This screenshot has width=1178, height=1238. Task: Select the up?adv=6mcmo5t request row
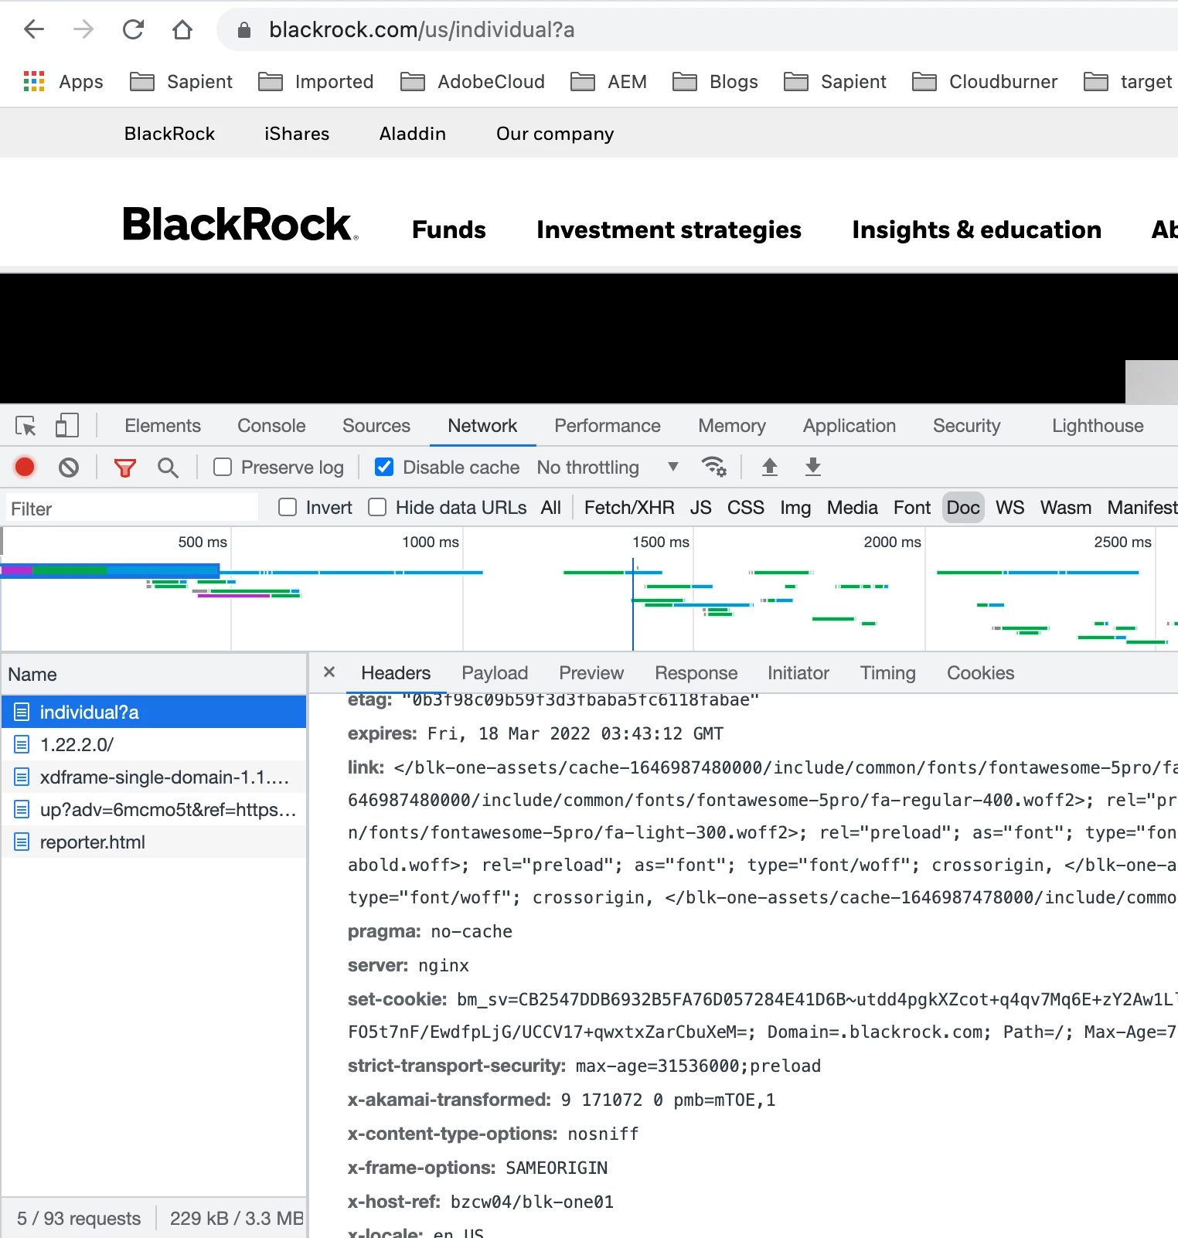coord(154,809)
